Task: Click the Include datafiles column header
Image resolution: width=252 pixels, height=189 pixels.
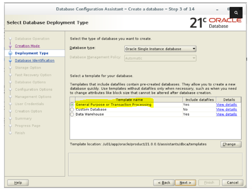Action: (199, 100)
